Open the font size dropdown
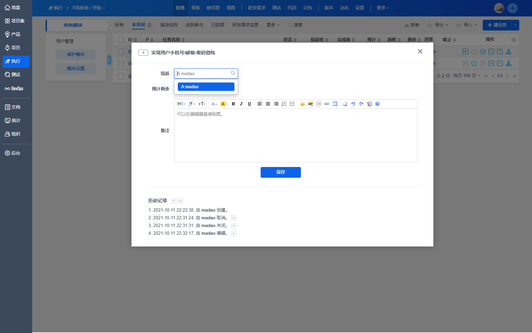The image size is (532, 333). click(x=202, y=104)
